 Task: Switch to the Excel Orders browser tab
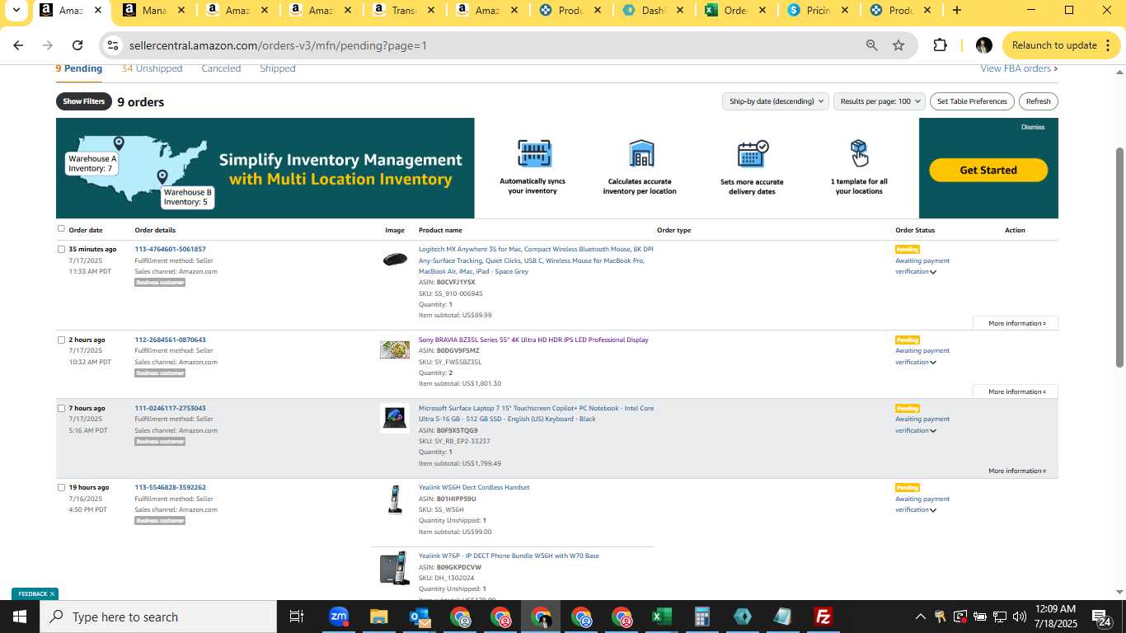[735, 11]
